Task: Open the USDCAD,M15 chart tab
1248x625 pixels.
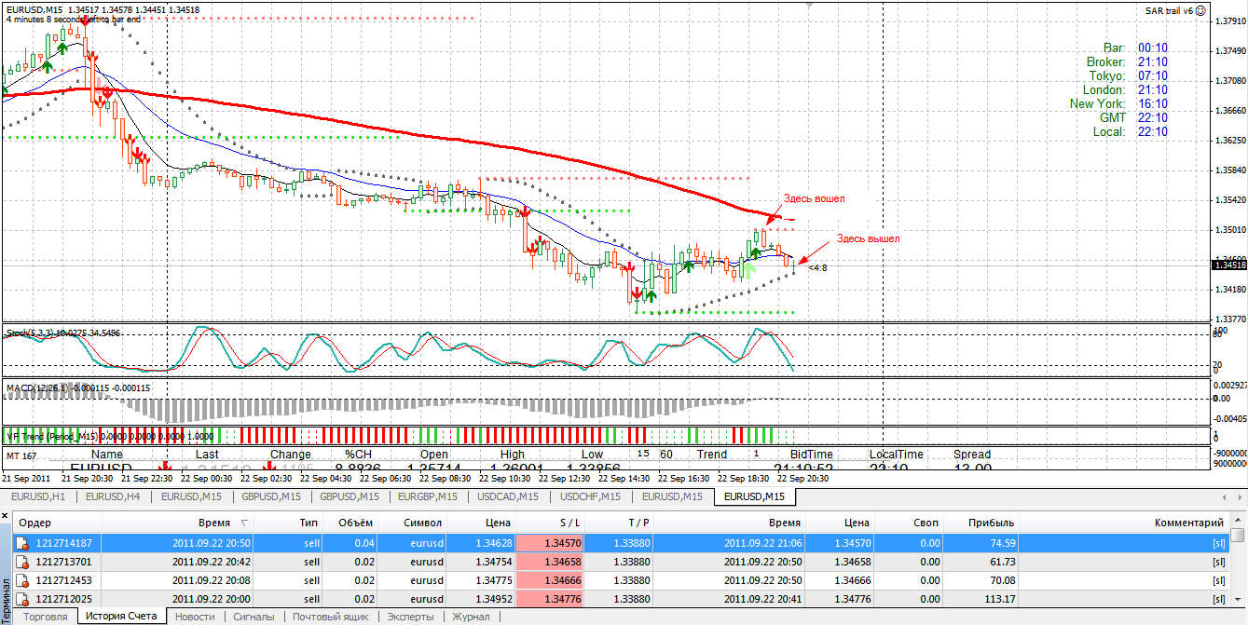Action: click(507, 496)
